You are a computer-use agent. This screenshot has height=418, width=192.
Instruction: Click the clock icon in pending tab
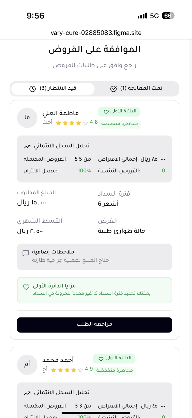pos(32,89)
